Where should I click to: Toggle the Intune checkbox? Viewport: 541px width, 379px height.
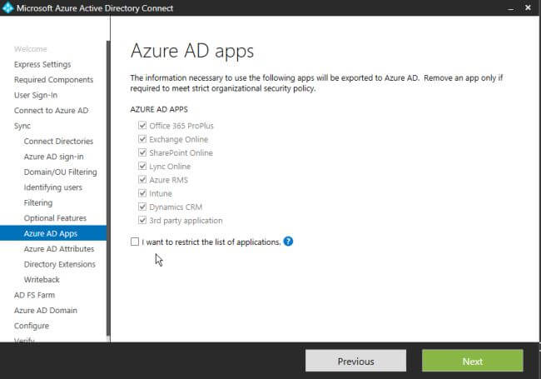[x=142, y=192]
